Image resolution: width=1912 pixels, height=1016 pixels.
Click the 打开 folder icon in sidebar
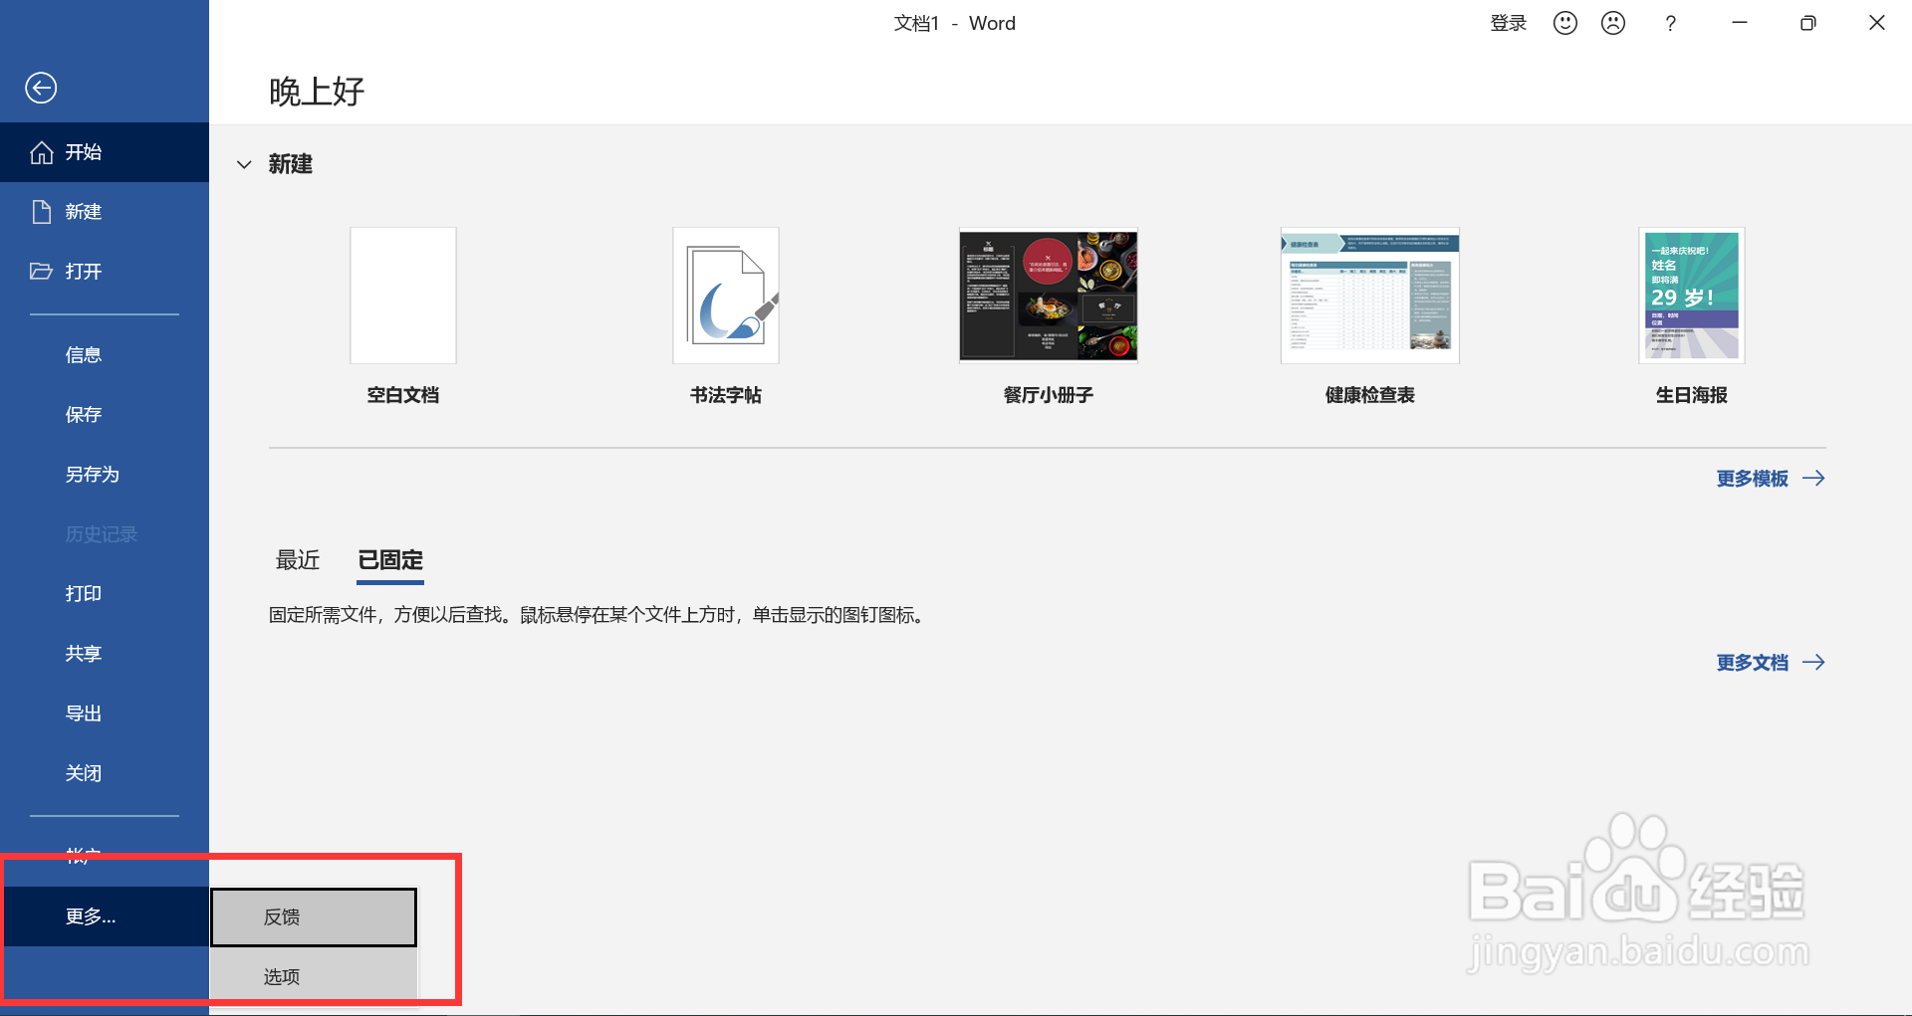pos(41,272)
